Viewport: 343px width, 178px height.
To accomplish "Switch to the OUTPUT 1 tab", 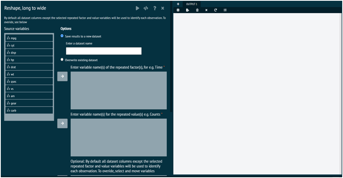I will pos(191,4).
